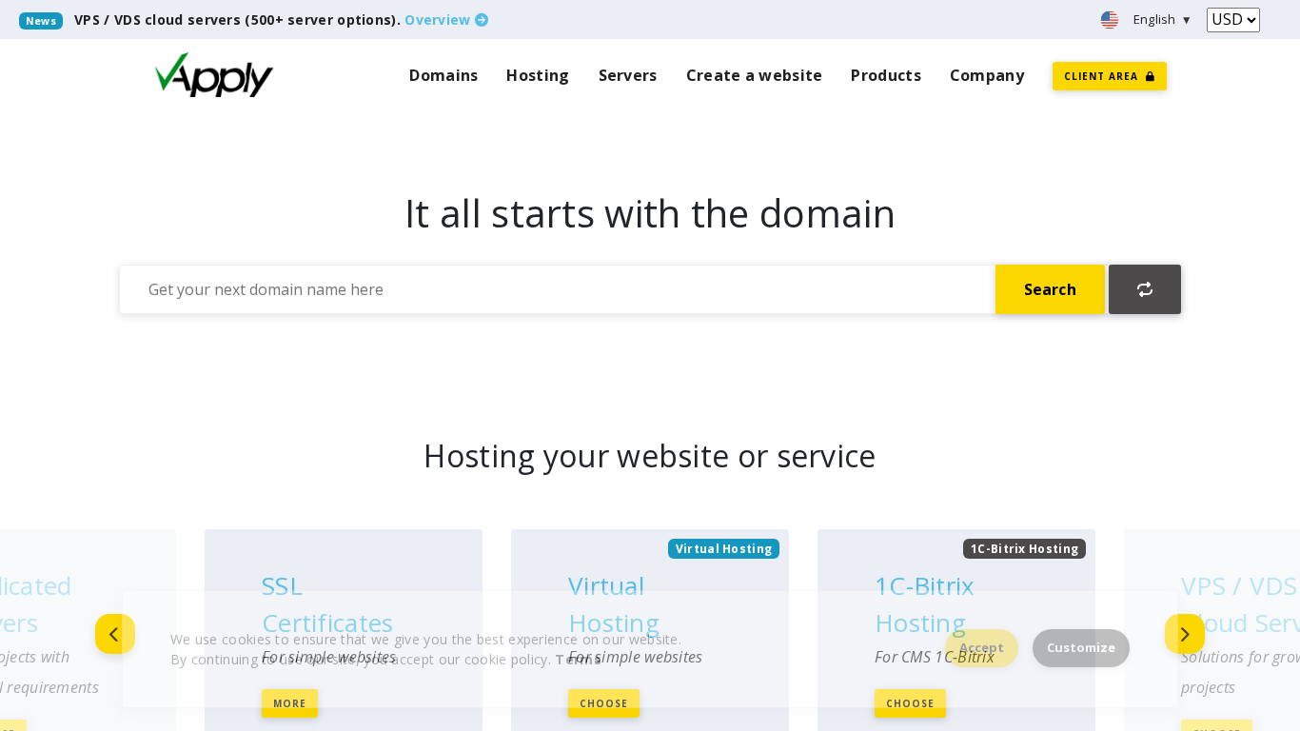Go to next carousel slide arrow
1300x731 pixels.
pyautogui.click(x=1185, y=634)
